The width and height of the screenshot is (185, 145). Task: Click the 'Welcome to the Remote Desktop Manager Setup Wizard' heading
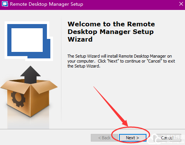pos(111,32)
